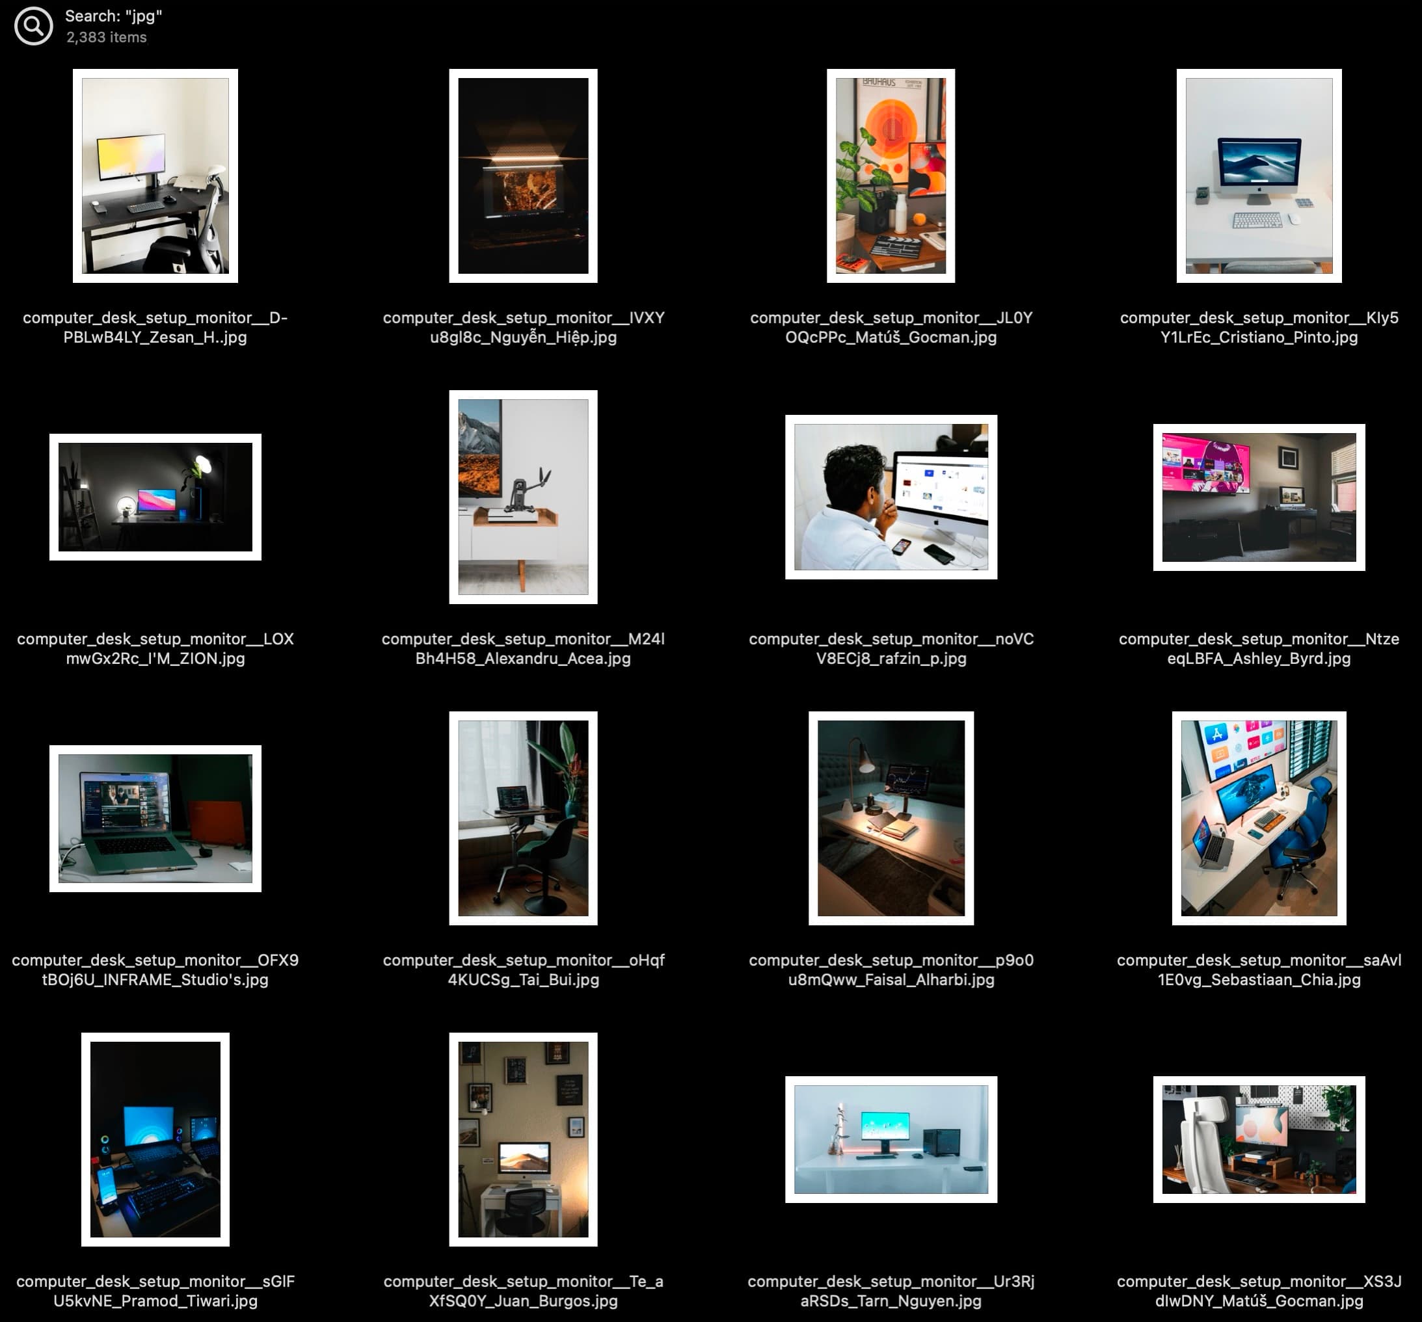The width and height of the screenshot is (1422, 1322).
Task: Open the Nguyễn_Hiệp dark monitor thumbnail
Action: (523, 174)
